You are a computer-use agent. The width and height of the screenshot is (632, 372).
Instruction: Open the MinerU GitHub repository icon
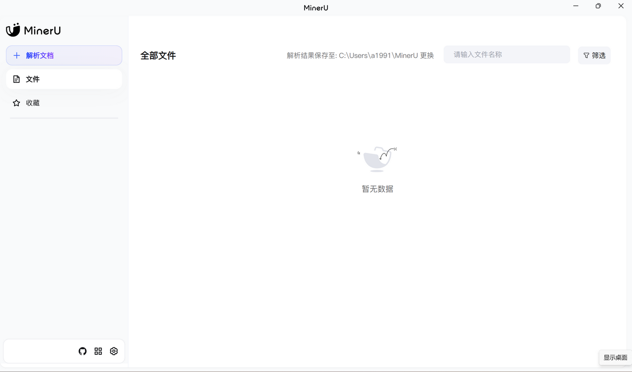82,351
